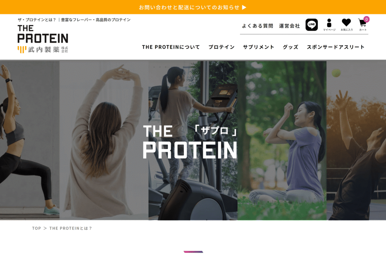This screenshot has height=257, width=386.
Task: Click the arrow in the orange notice banner
Action: tap(244, 8)
